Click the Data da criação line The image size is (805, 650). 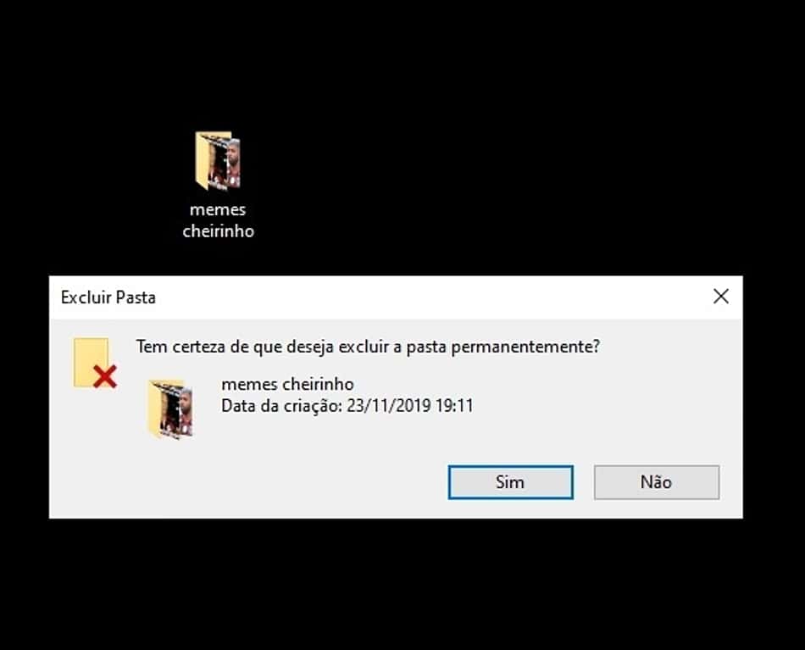point(347,406)
